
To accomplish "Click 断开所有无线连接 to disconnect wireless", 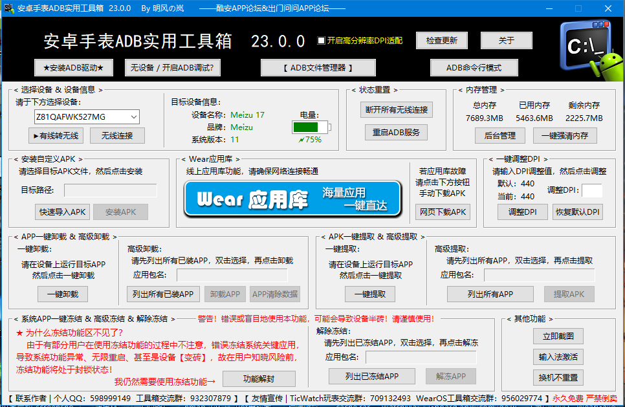I will point(395,109).
